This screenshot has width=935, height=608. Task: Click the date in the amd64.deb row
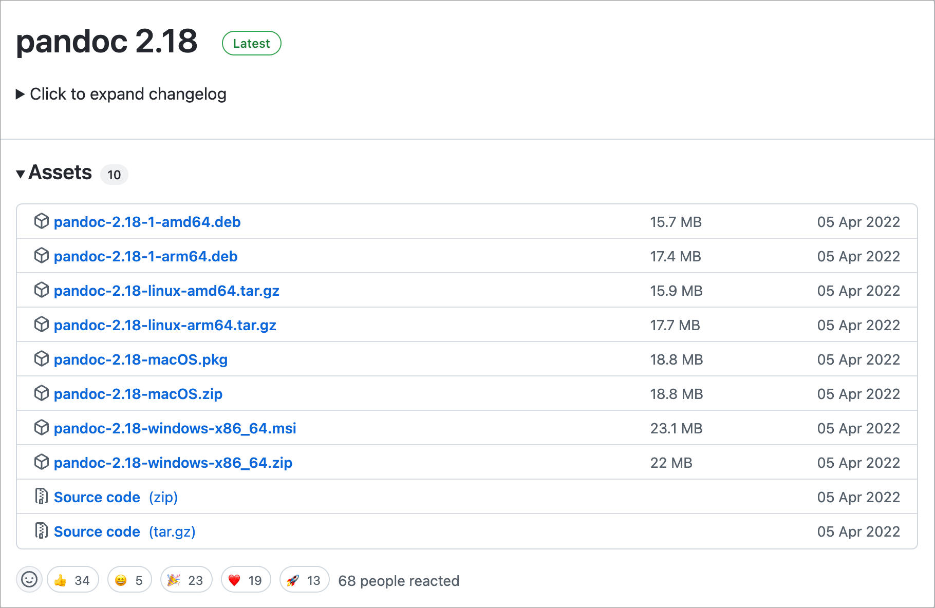click(858, 222)
